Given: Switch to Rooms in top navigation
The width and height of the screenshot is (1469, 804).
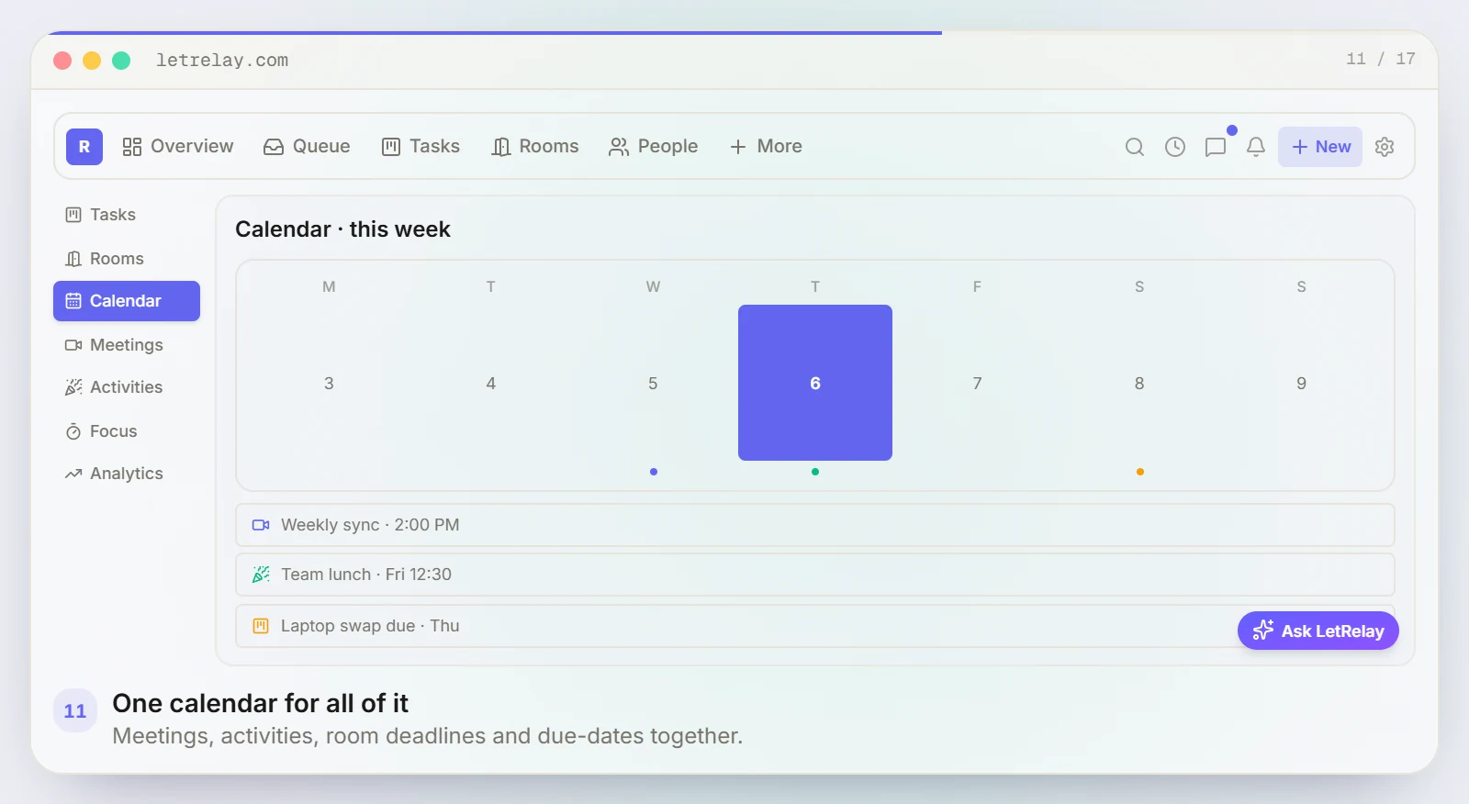Looking at the screenshot, I should 535,147.
